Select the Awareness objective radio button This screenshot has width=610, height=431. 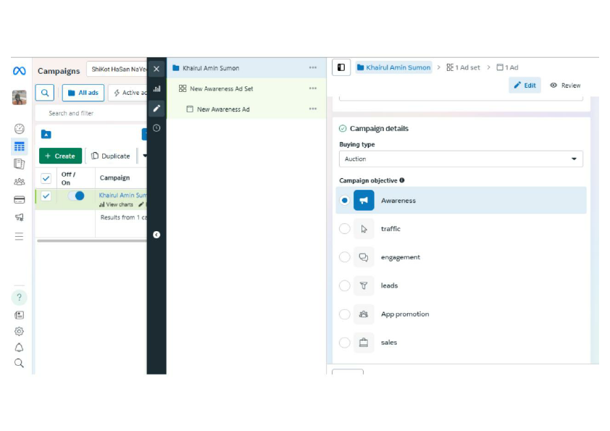[345, 201]
